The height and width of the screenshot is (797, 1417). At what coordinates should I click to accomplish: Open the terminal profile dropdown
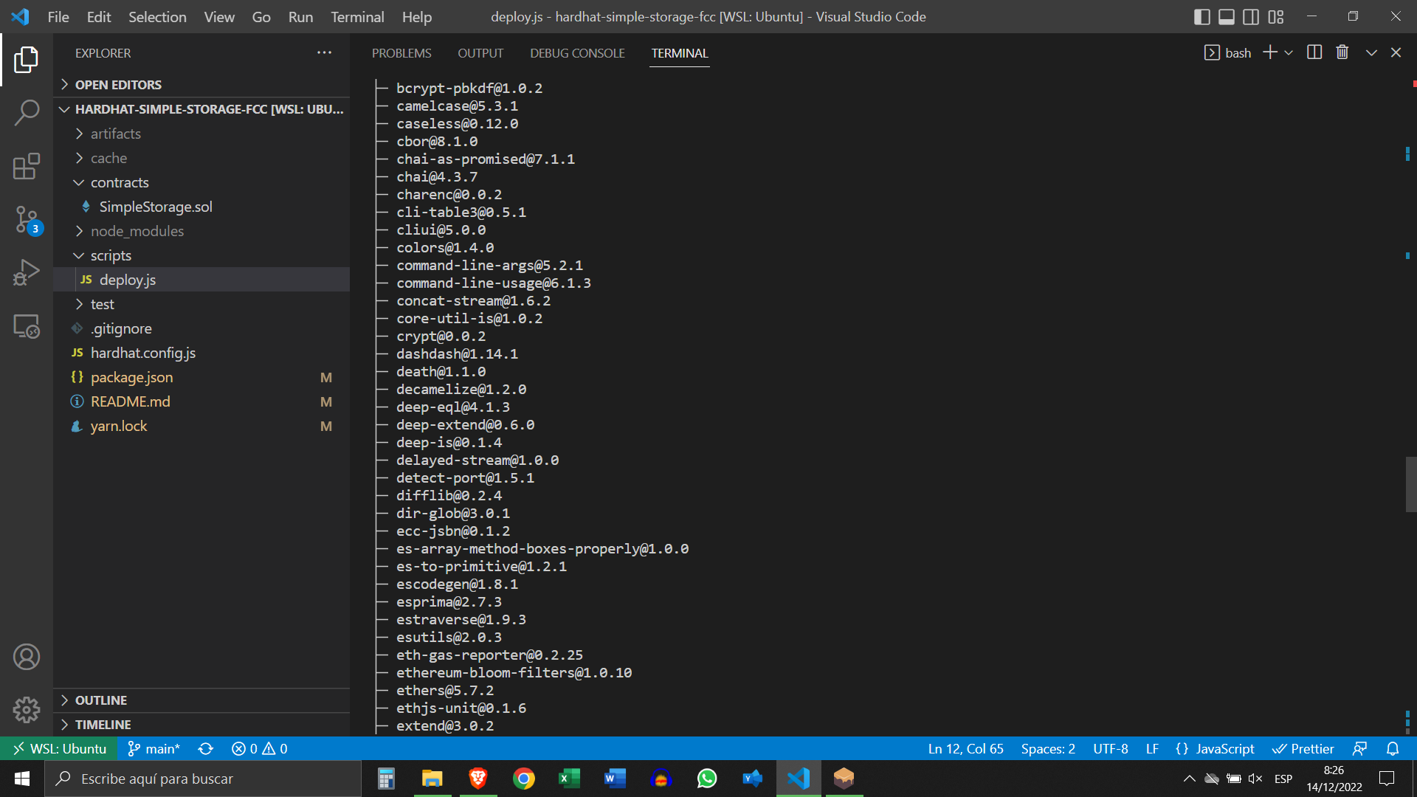1289,52
